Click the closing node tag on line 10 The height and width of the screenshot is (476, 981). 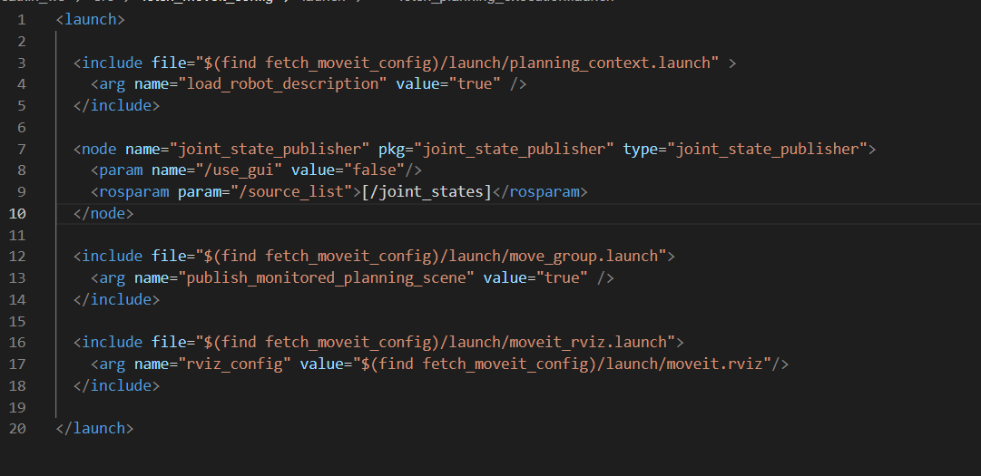103,214
